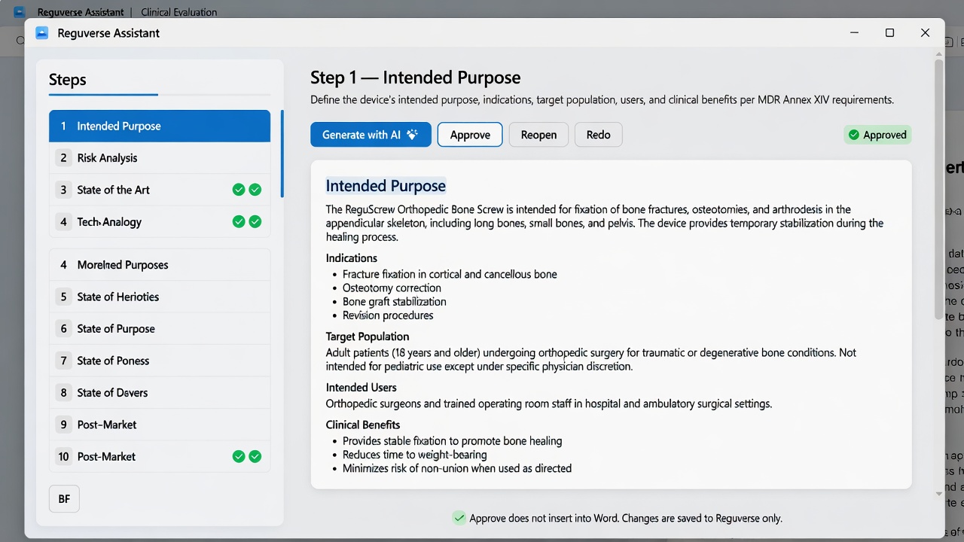Click the green check beside the Word insert note
Screen dimensions: 964x542
pyautogui.click(x=459, y=518)
